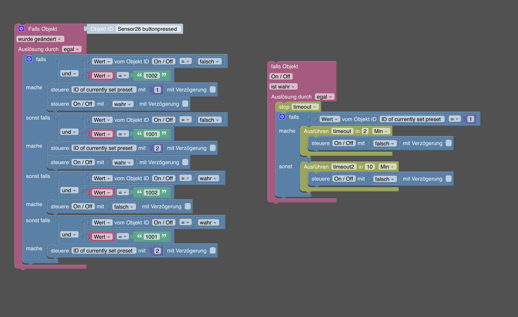Open falsch dropdown inside timeout2 block
Viewport: 518px width, 317px height.
pos(385,179)
